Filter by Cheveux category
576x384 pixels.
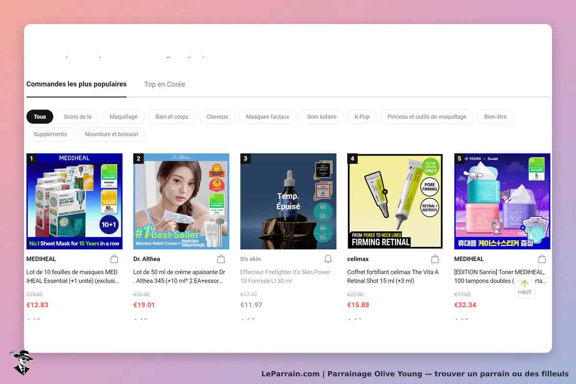(217, 117)
